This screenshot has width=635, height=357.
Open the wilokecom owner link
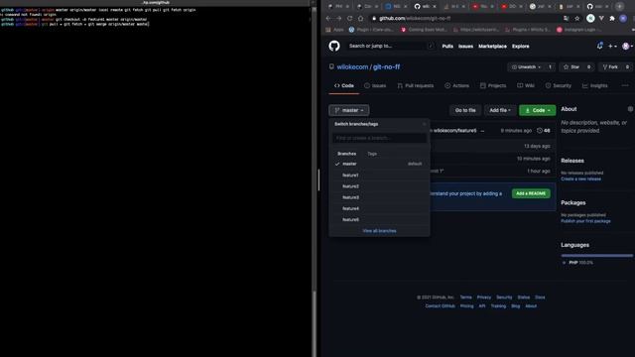click(x=352, y=66)
